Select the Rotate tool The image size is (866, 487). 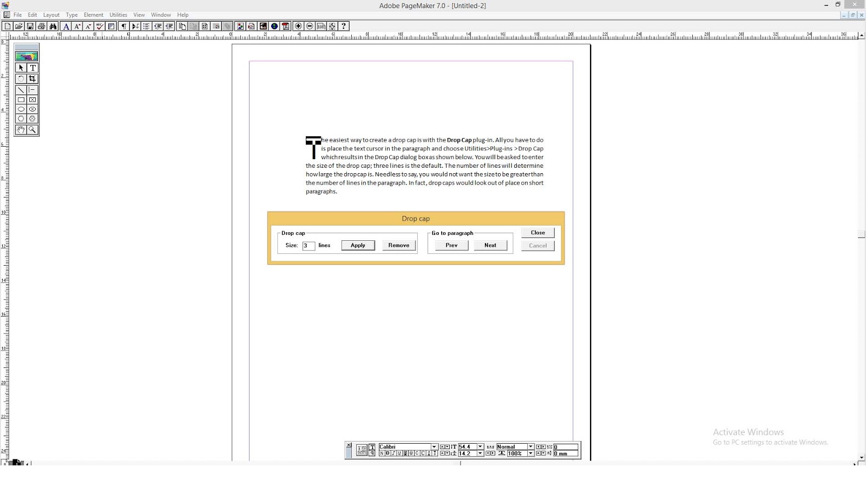[21, 78]
